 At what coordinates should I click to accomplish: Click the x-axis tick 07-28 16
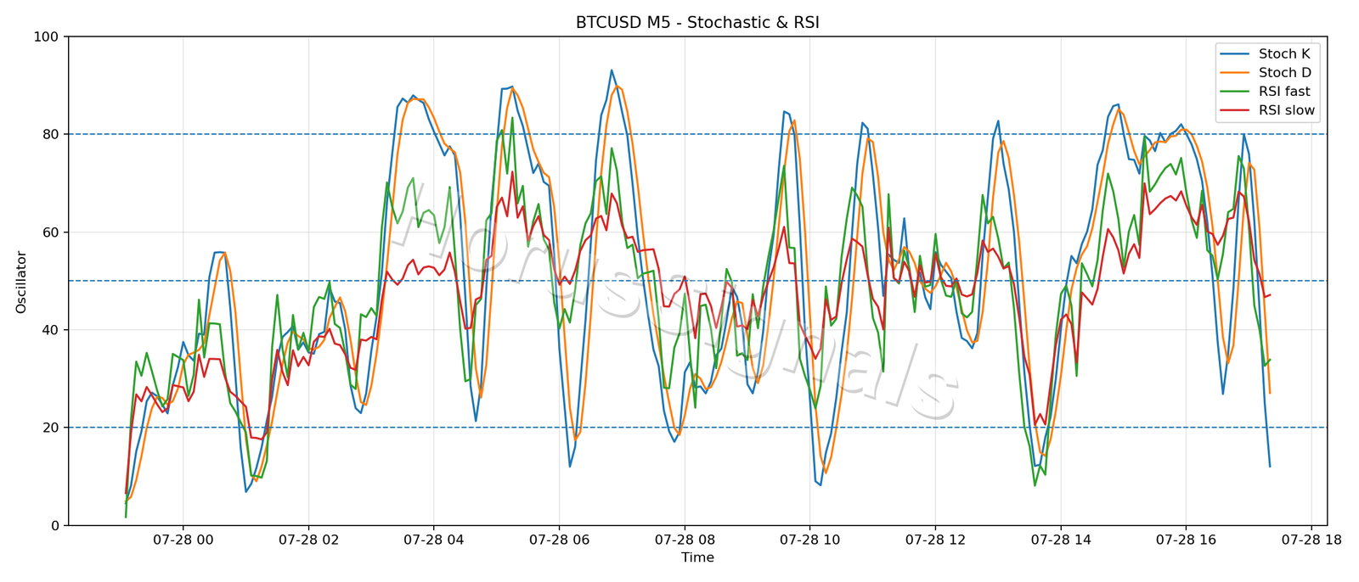(x=1186, y=540)
